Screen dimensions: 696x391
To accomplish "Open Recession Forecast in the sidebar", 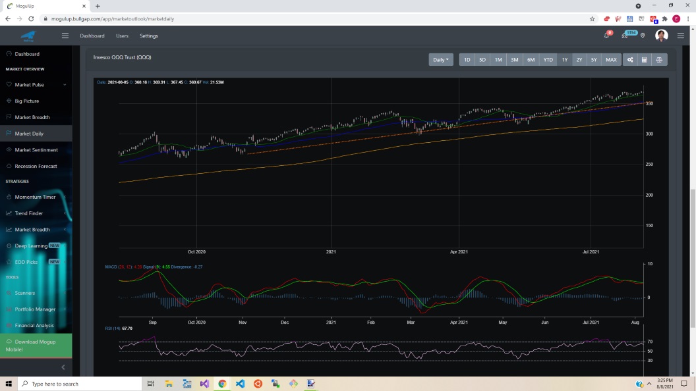I will [x=36, y=167].
